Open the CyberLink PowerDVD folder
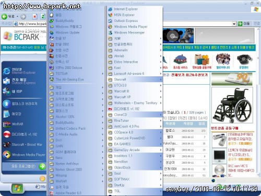The image size is (261, 196). click(x=135, y=138)
